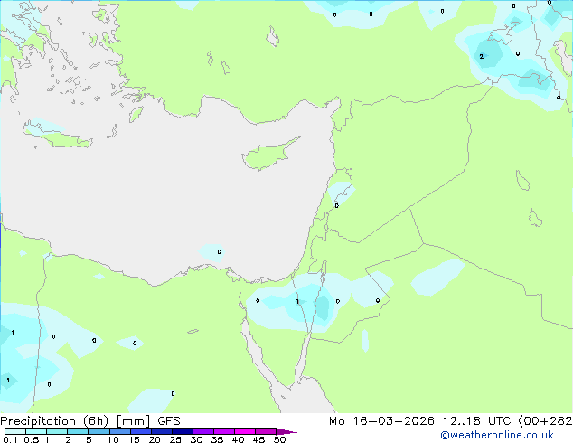573x443 pixels.
Task: Click the "(00+282" forecast offset text
Action: pyautogui.click(x=546, y=421)
